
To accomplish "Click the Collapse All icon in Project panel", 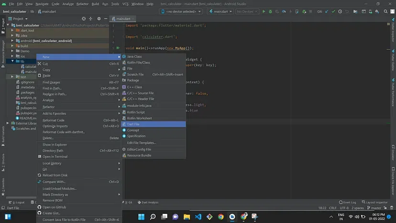I will (x=89, y=18).
